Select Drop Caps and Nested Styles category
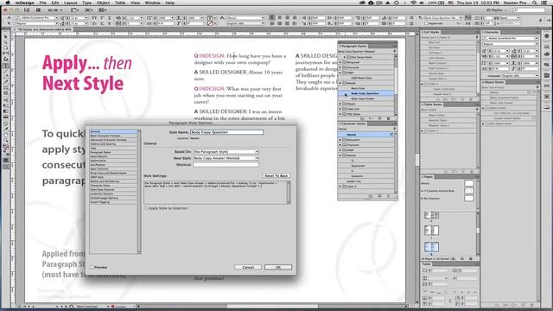553x311 pixels. tap(113, 173)
